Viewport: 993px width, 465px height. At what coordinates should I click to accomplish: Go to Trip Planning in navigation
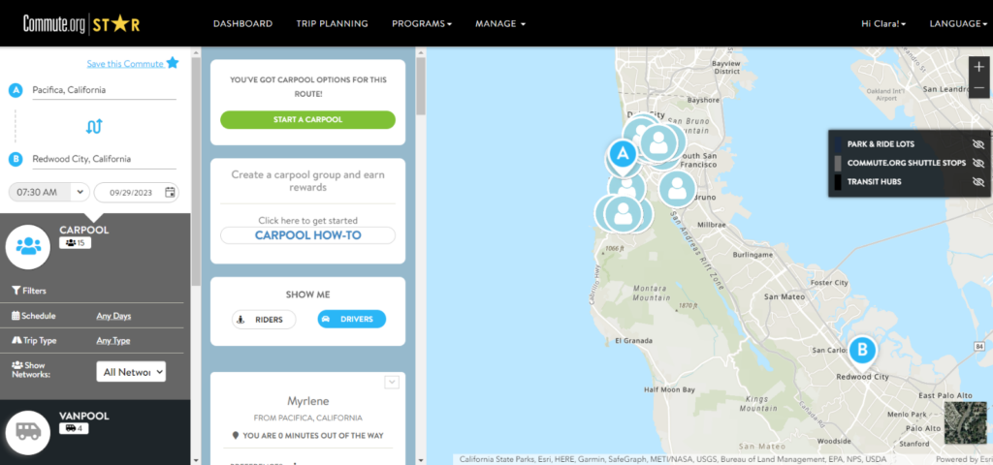[332, 23]
